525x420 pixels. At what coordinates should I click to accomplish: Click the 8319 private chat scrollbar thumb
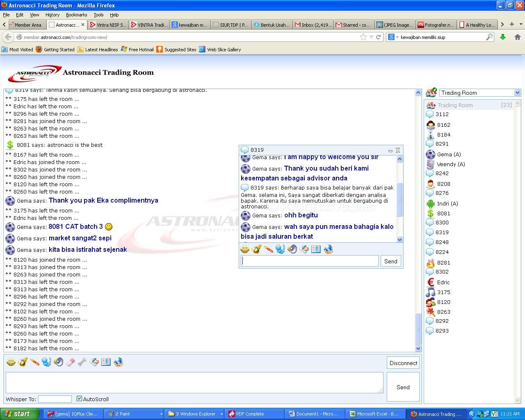[x=400, y=199]
